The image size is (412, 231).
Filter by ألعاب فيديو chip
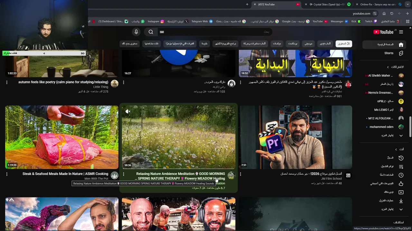[x=325, y=44]
